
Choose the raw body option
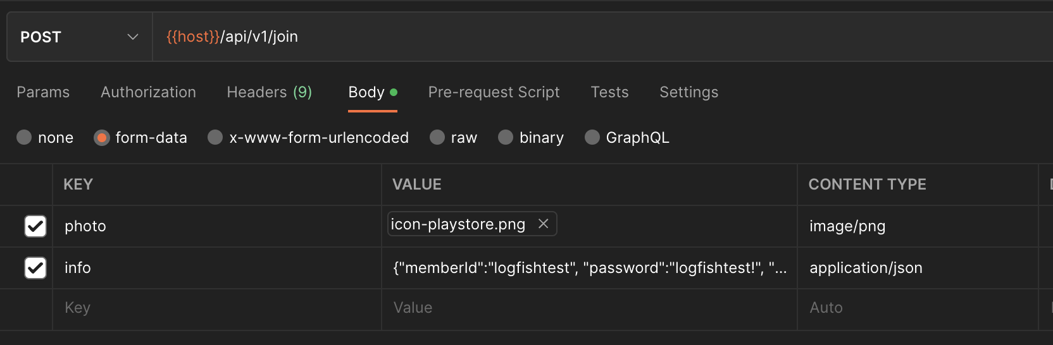tap(437, 138)
